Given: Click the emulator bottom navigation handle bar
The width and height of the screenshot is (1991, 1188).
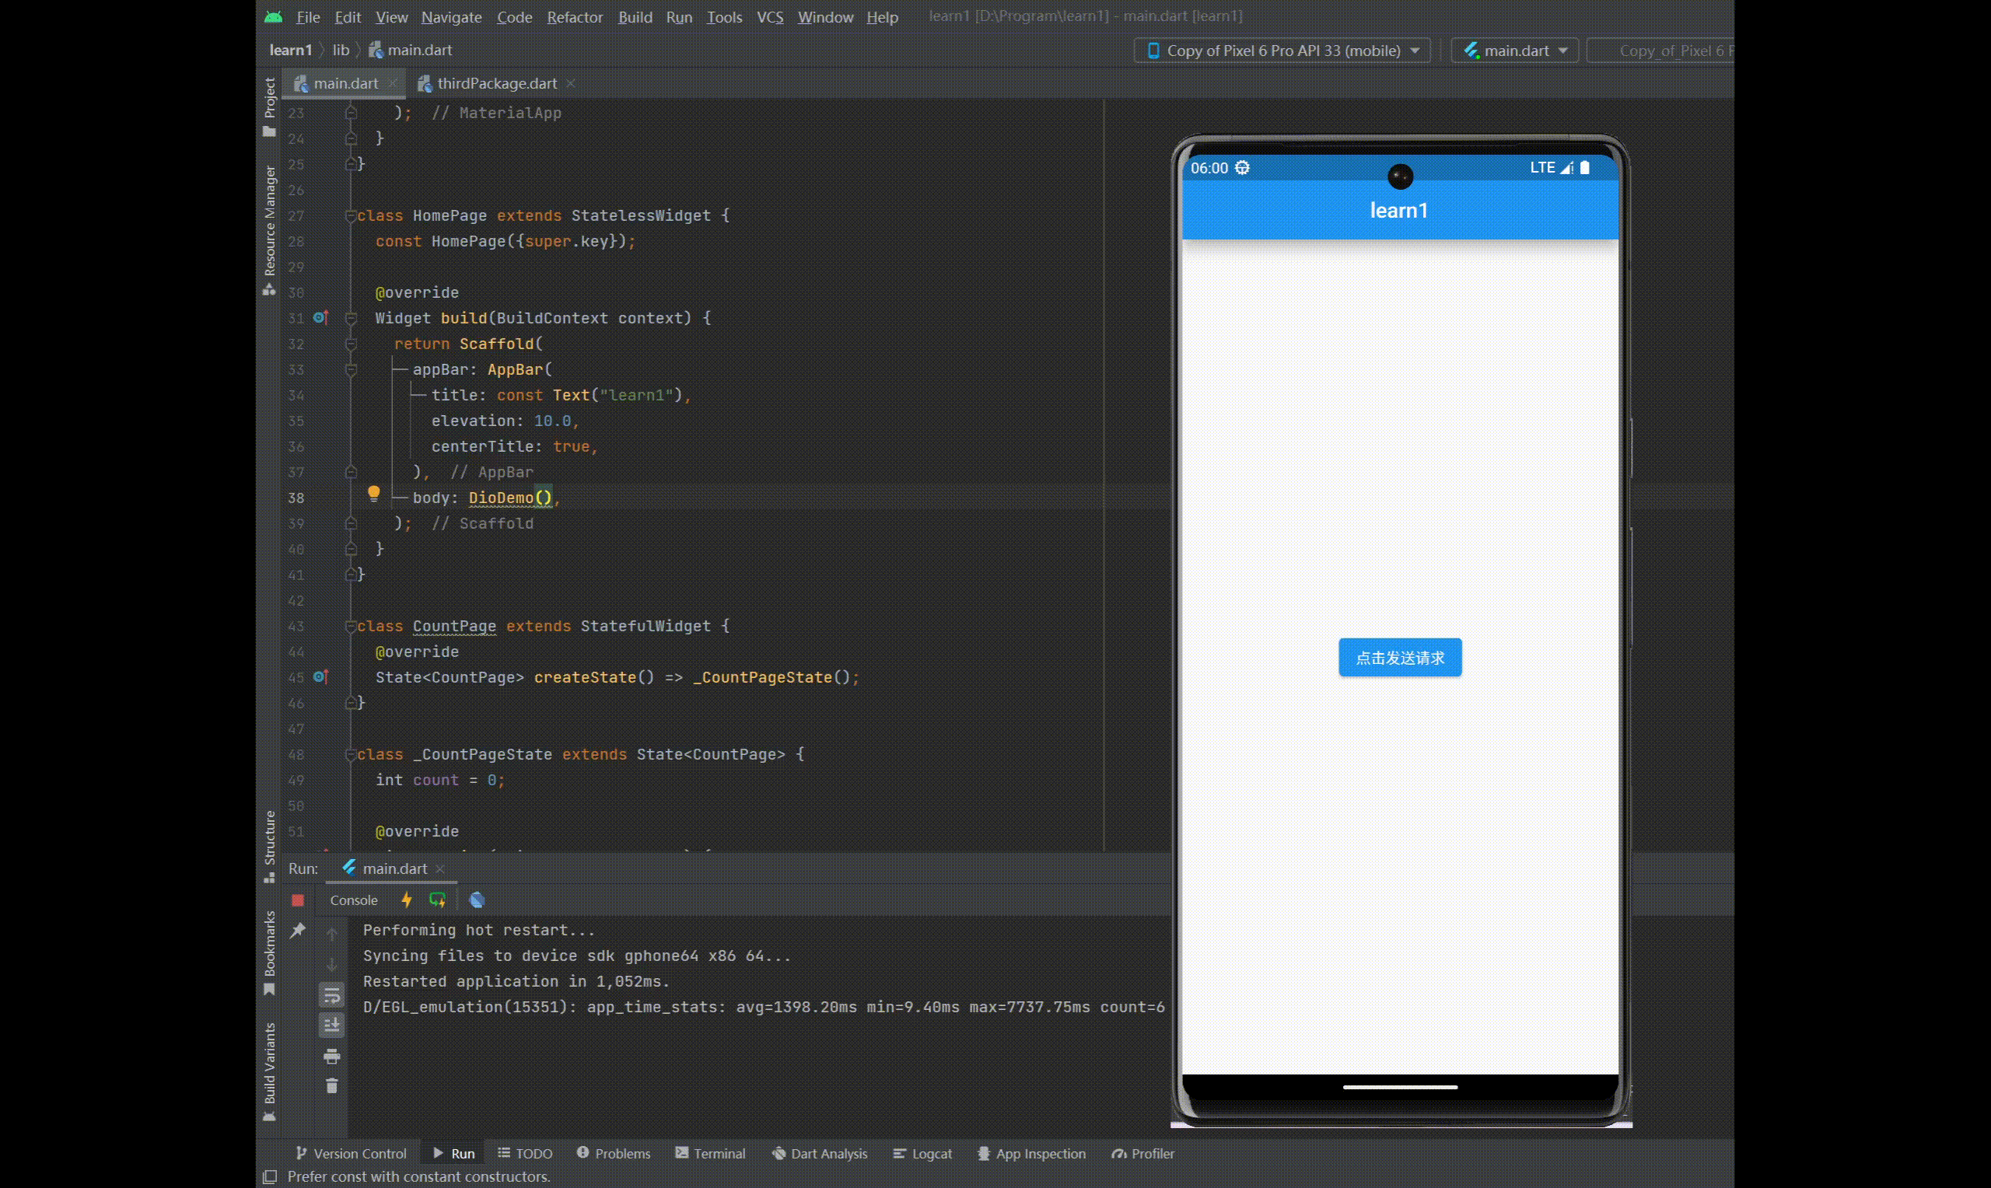Looking at the screenshot, I should click(x=1399, y=1087).
